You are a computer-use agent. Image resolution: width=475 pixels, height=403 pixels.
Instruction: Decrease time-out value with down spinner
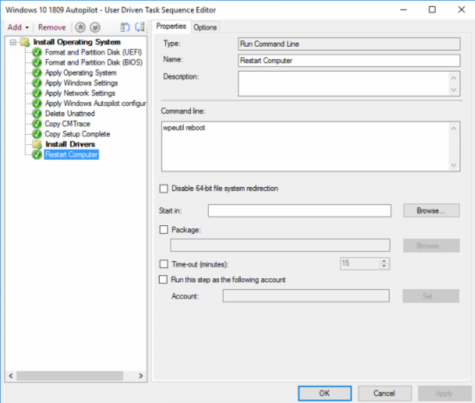coord(384,266)
